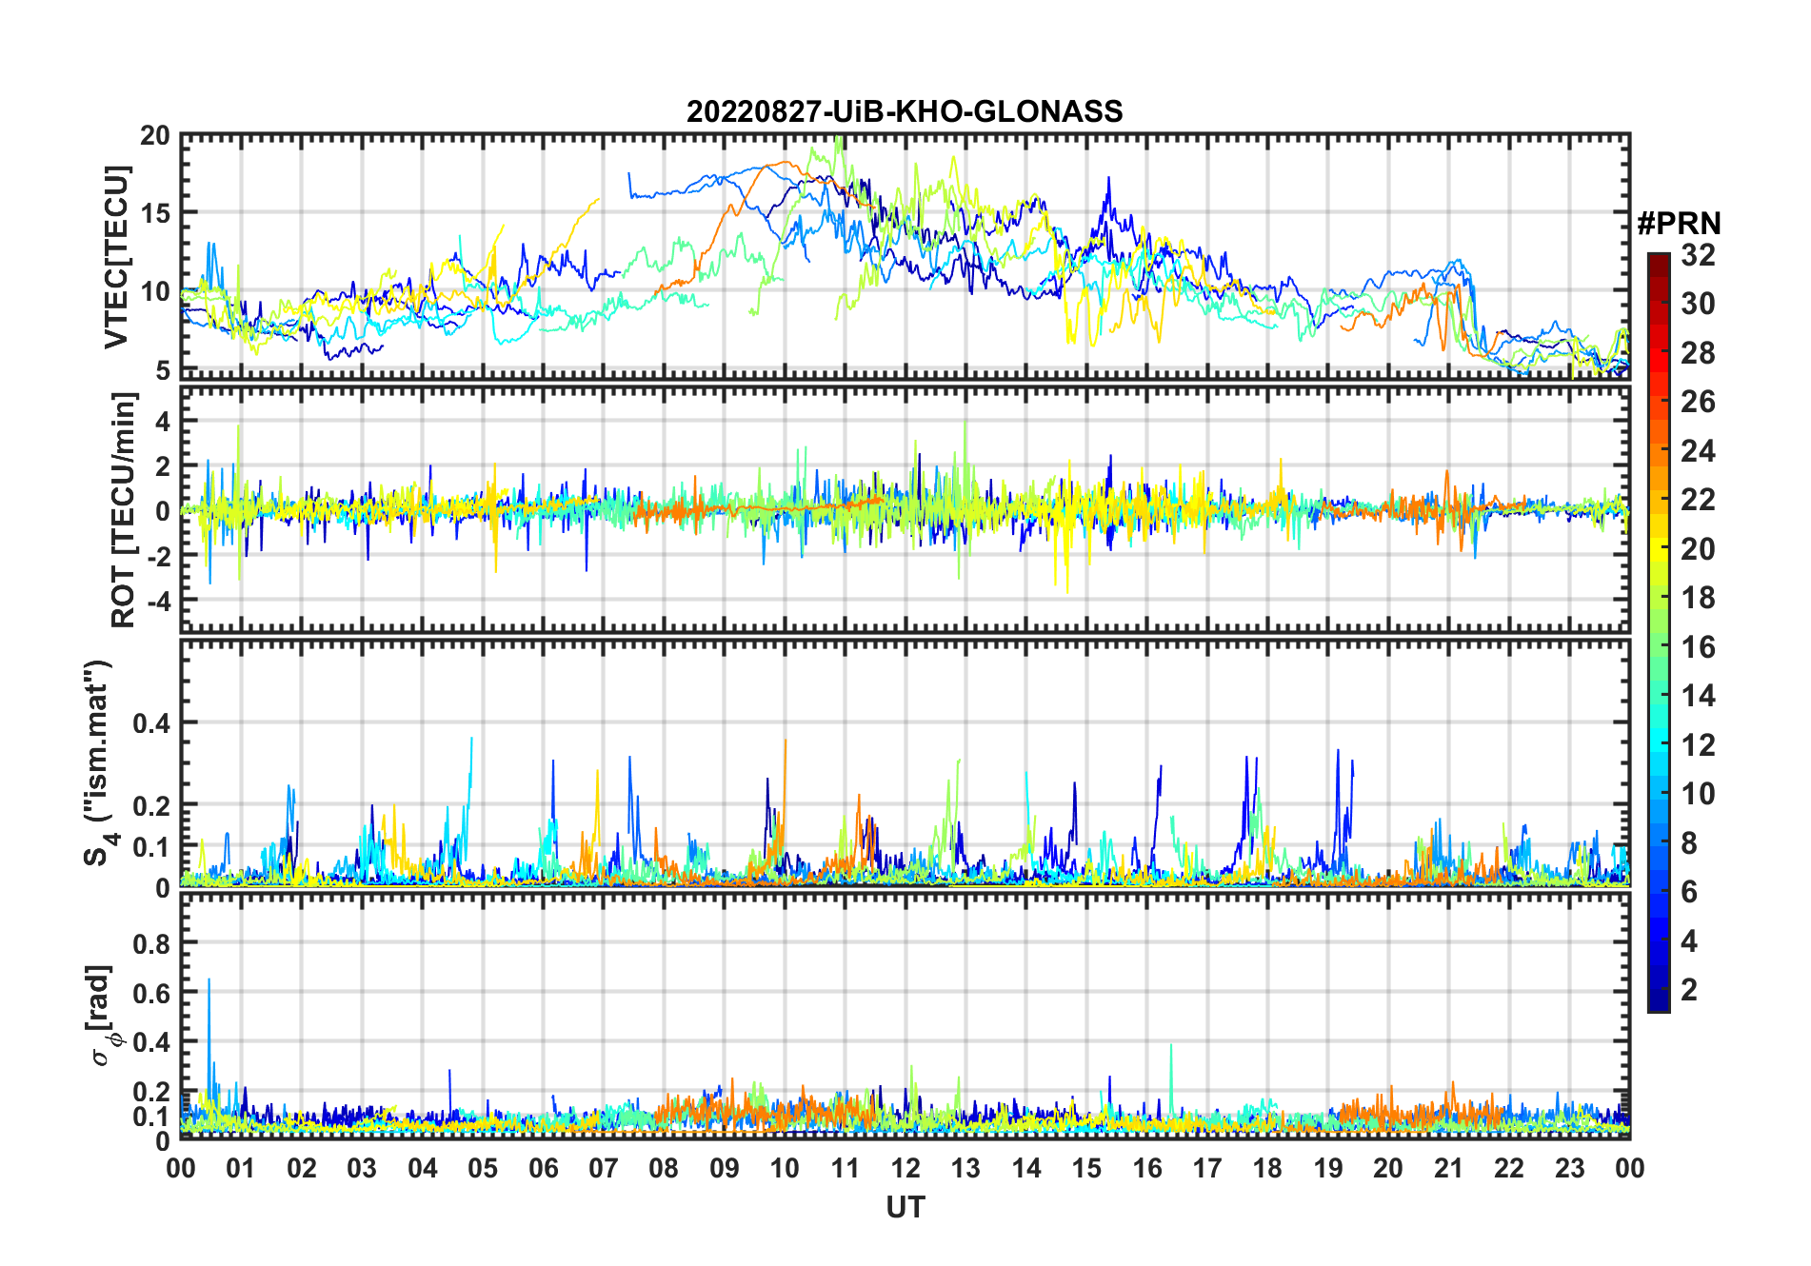This screenshot has height=1266, width=1811.
Task: Select PRN colorbar tick label 2
Action: tap(1689, 990)
